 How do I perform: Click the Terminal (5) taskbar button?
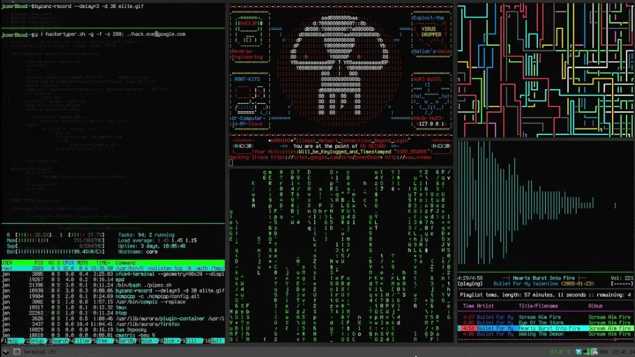[36, 352]
